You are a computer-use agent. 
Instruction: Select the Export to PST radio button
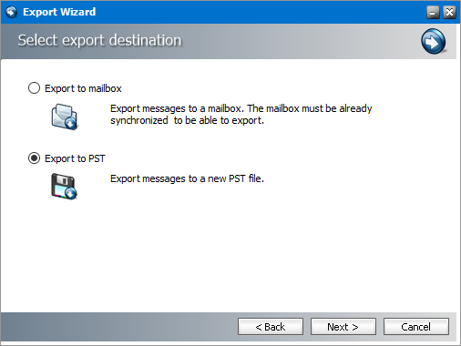tap(34, 158)
